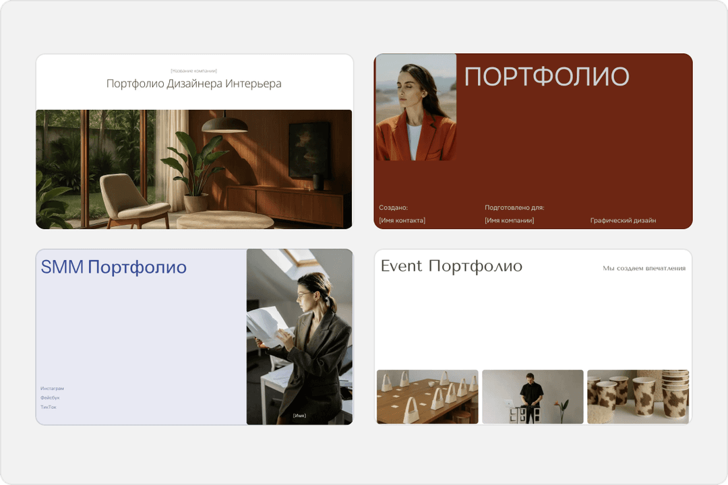Open the cow-print cups photo
Viewport: 728px width, 485px height.
[638, 397]
